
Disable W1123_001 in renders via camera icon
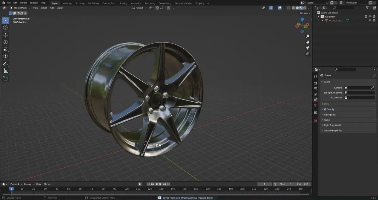point(374,20)
